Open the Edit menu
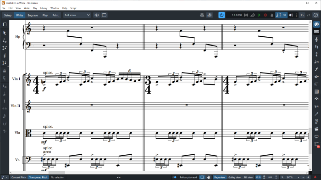This screenshot has height=180, width=321. tap(11, 8)
